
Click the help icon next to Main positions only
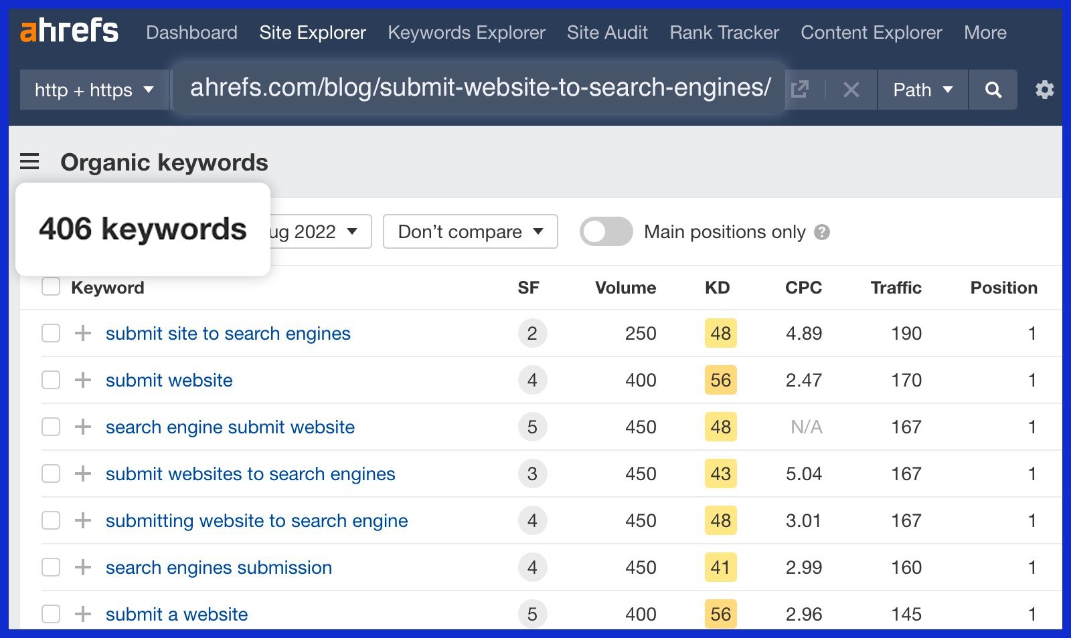823,232
